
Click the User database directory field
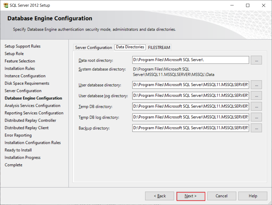(191, 85)
